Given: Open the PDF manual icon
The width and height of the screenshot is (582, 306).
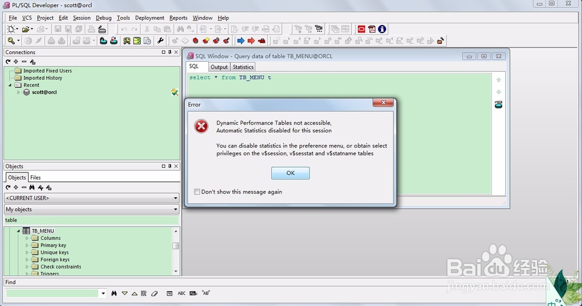Looking at the screenshot, I should pos(371,29).
